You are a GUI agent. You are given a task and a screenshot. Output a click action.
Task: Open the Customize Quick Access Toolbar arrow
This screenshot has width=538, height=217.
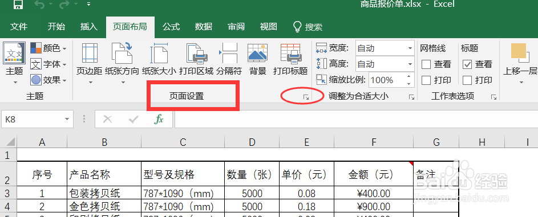pyautogui.click(x=88, y=4)
